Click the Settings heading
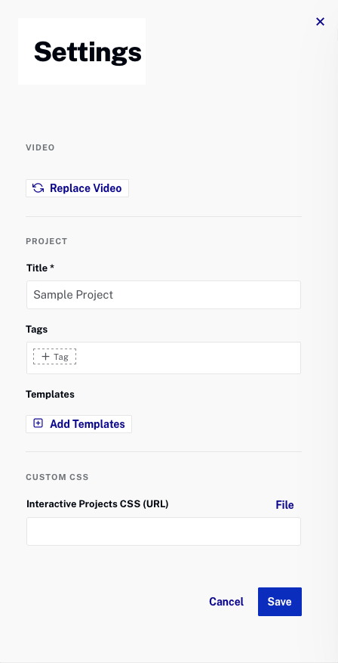Image resolution: width=338 pixels, height=663 pixels. tap(88, 52)
